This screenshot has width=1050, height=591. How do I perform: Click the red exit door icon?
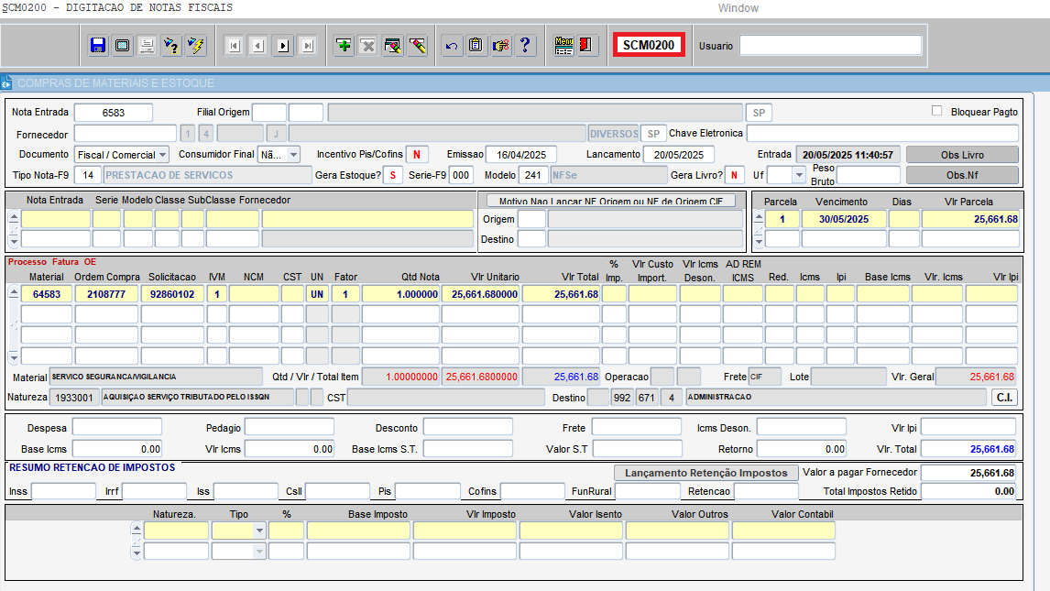coord(587,46)
